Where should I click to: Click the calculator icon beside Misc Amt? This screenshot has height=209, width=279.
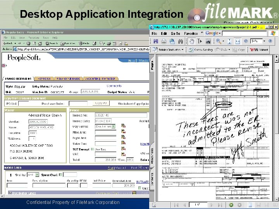(123, 132)
